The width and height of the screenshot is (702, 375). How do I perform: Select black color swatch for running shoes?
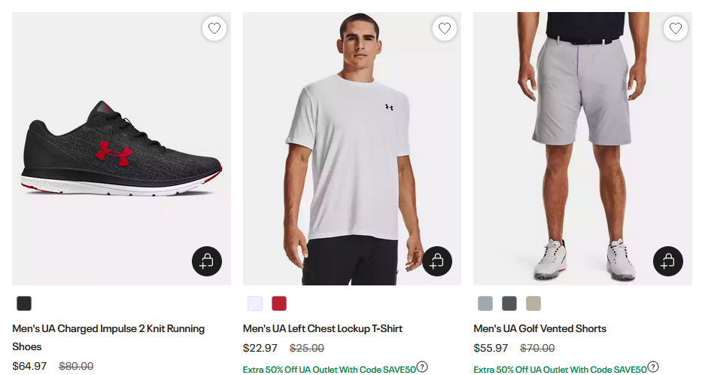[x=24, y=303]
